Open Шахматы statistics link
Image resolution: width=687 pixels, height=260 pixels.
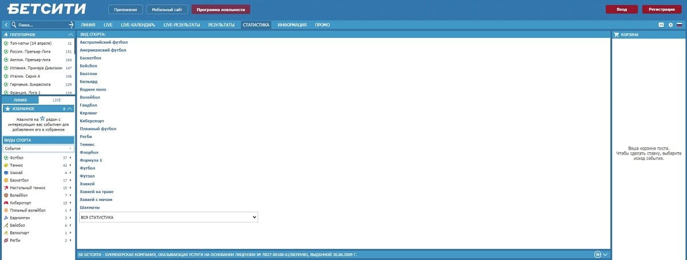click(90, 207)
